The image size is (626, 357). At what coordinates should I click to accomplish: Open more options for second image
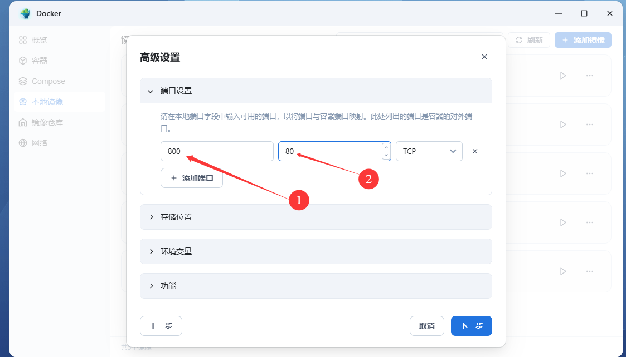click(590, 125)
